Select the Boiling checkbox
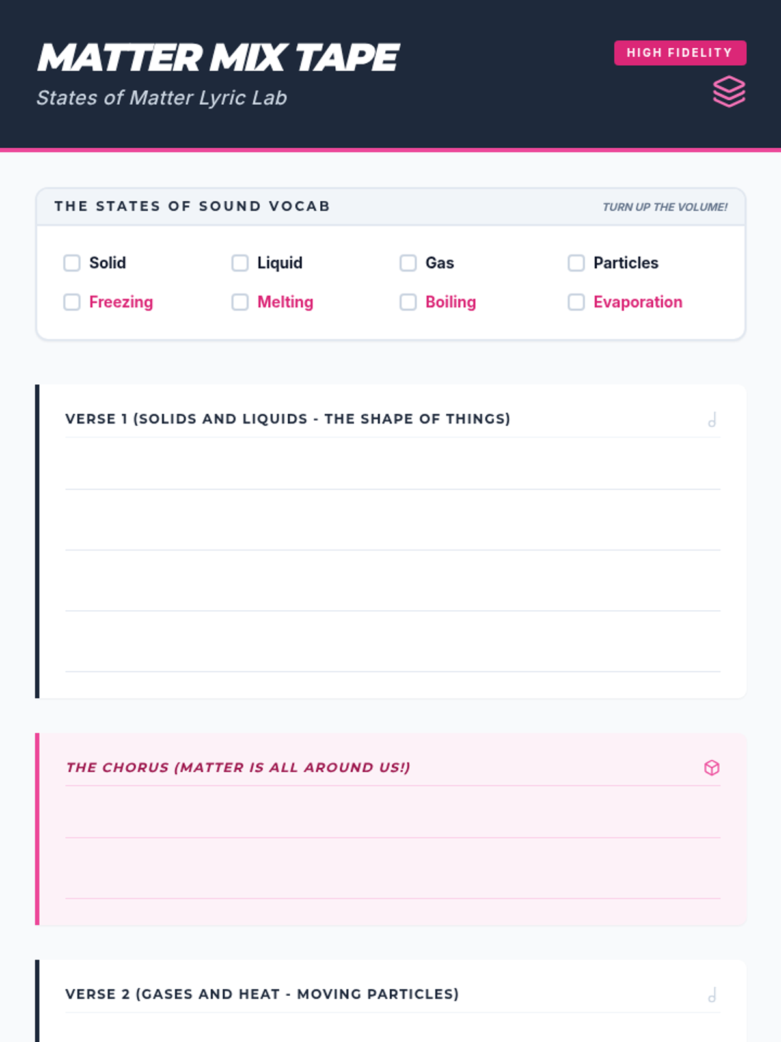 (408, 302)
